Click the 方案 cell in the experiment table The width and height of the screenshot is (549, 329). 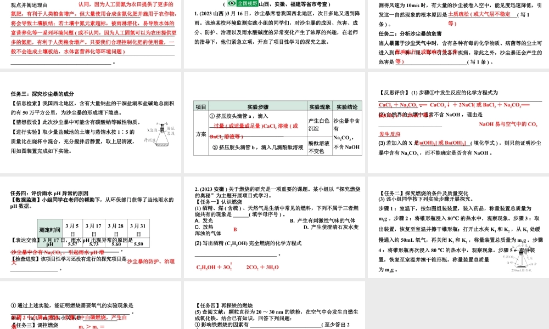pyautogui.click(x=201, y=134)
